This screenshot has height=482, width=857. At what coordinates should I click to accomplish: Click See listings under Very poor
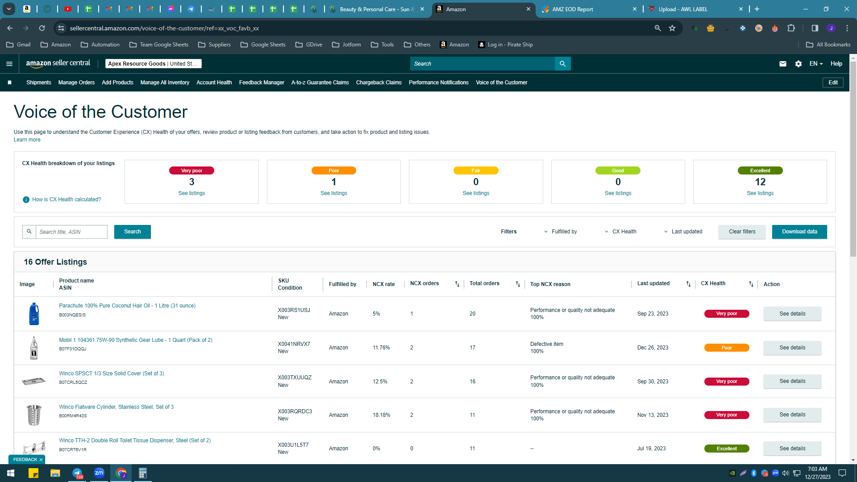click(191, 193)
